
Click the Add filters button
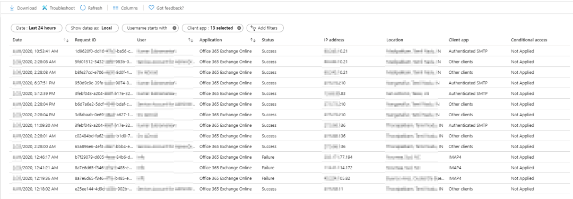point(265,28)
